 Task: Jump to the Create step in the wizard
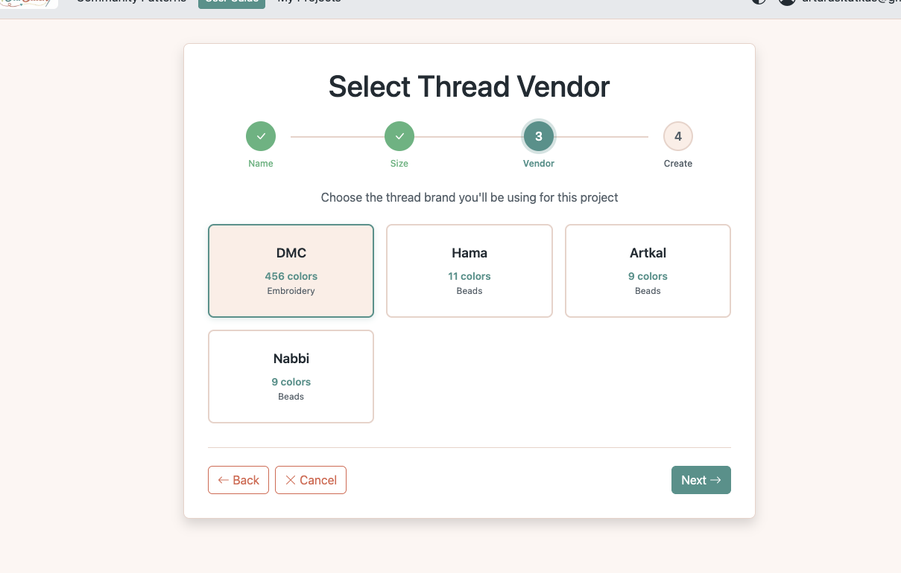click(x=677, y=136)
